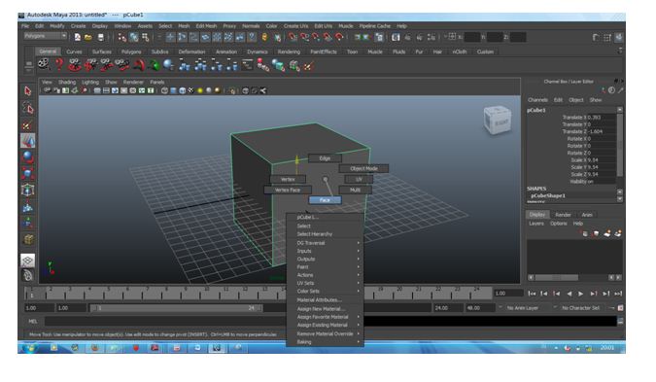
Task: Expand the Baking submenu
Action: (x=325, y=342)
